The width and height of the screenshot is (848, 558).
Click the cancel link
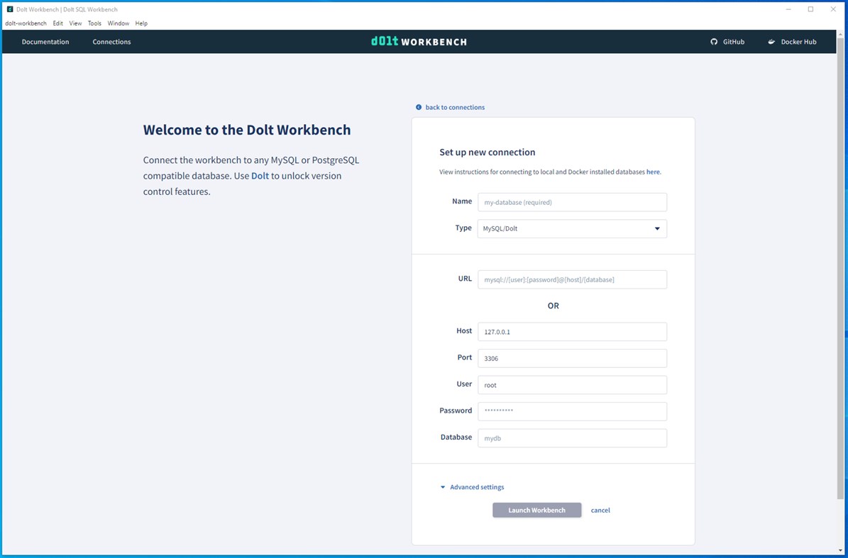(x=600, y=510)
